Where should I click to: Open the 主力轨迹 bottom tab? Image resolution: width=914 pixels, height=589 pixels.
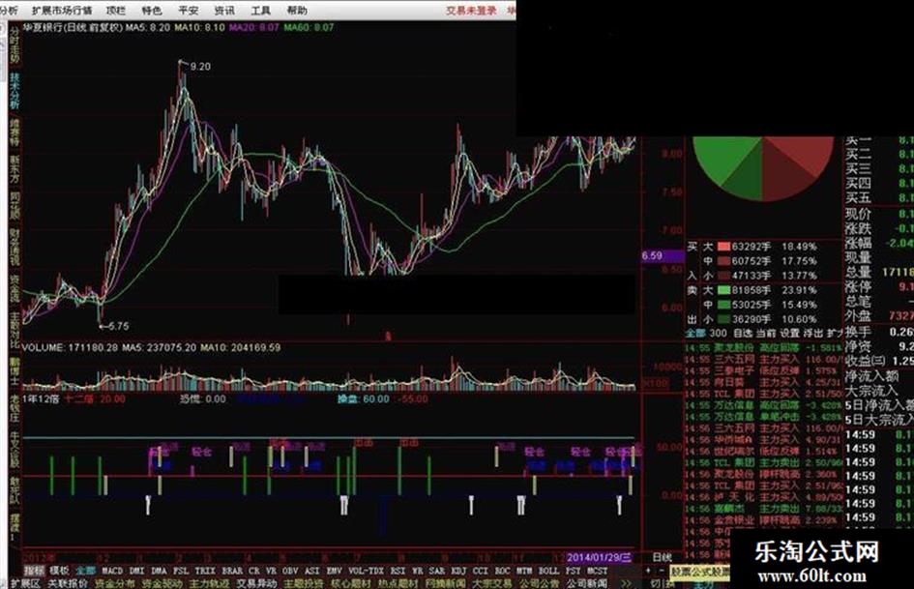pyautogui.click(x=209, y=583)
